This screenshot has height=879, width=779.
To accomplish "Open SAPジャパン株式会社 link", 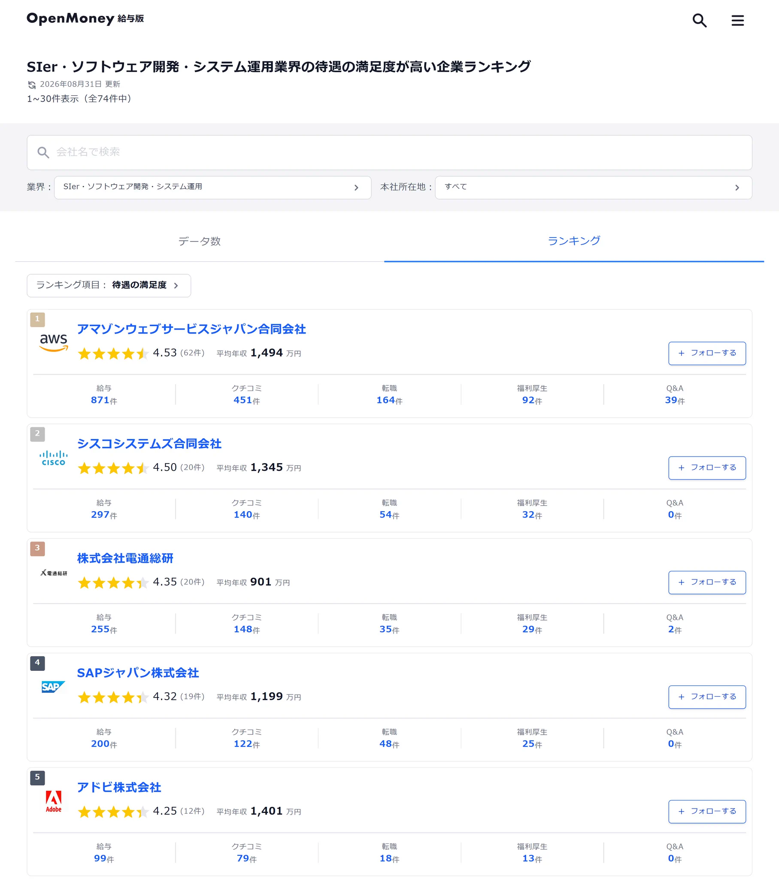I will coord(138,673).
